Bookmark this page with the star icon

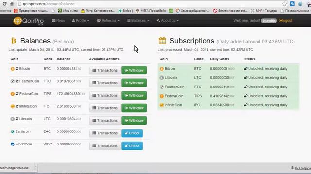tap(284, 4)
